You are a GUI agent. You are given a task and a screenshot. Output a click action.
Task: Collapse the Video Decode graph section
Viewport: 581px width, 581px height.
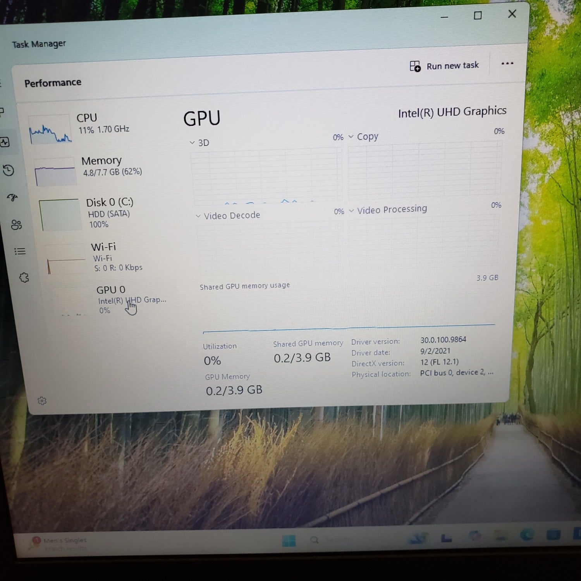[x=199, y=215]
